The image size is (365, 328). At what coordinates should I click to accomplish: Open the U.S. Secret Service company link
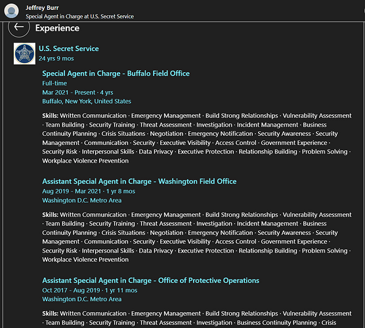69,49
